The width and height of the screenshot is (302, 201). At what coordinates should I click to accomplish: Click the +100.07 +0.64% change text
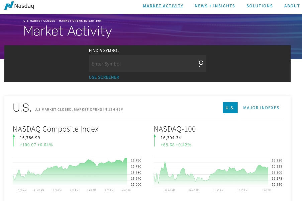[x=36, y=145]
